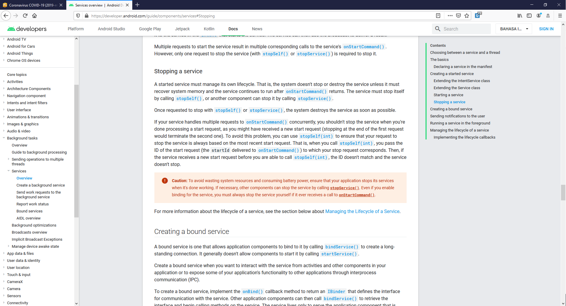The width and height of the screenshot is (566, 306).
Task: Expand the App data & files section
Action: click(x=4, y=253)
